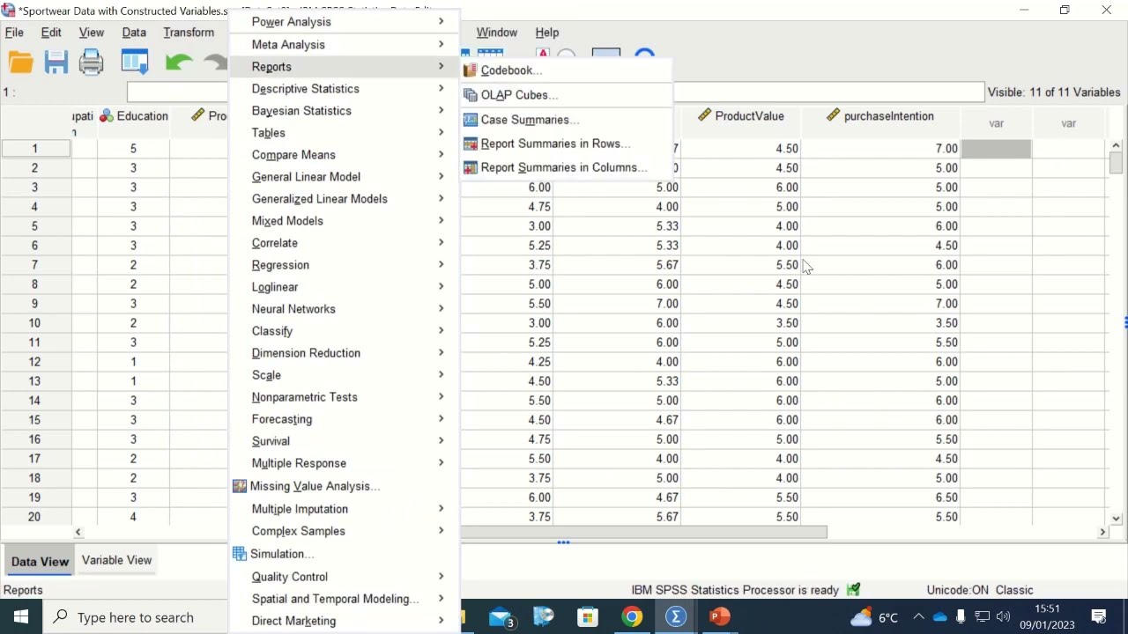Open the Windows Start menu
Screen dimensions: 1128x634
click(21, 617)
